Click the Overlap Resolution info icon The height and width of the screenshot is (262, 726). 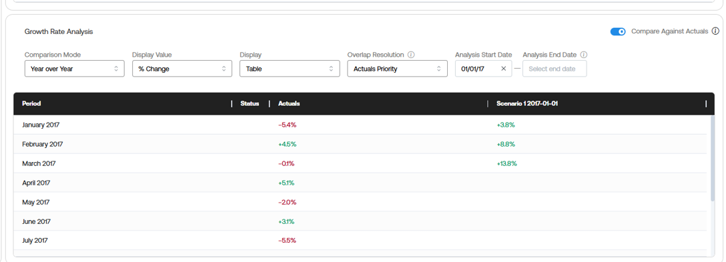point(410,55)
